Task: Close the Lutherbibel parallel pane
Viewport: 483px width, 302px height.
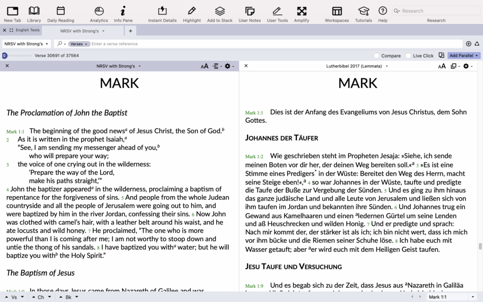Action: pyautogui.click(x=246, y=66)
